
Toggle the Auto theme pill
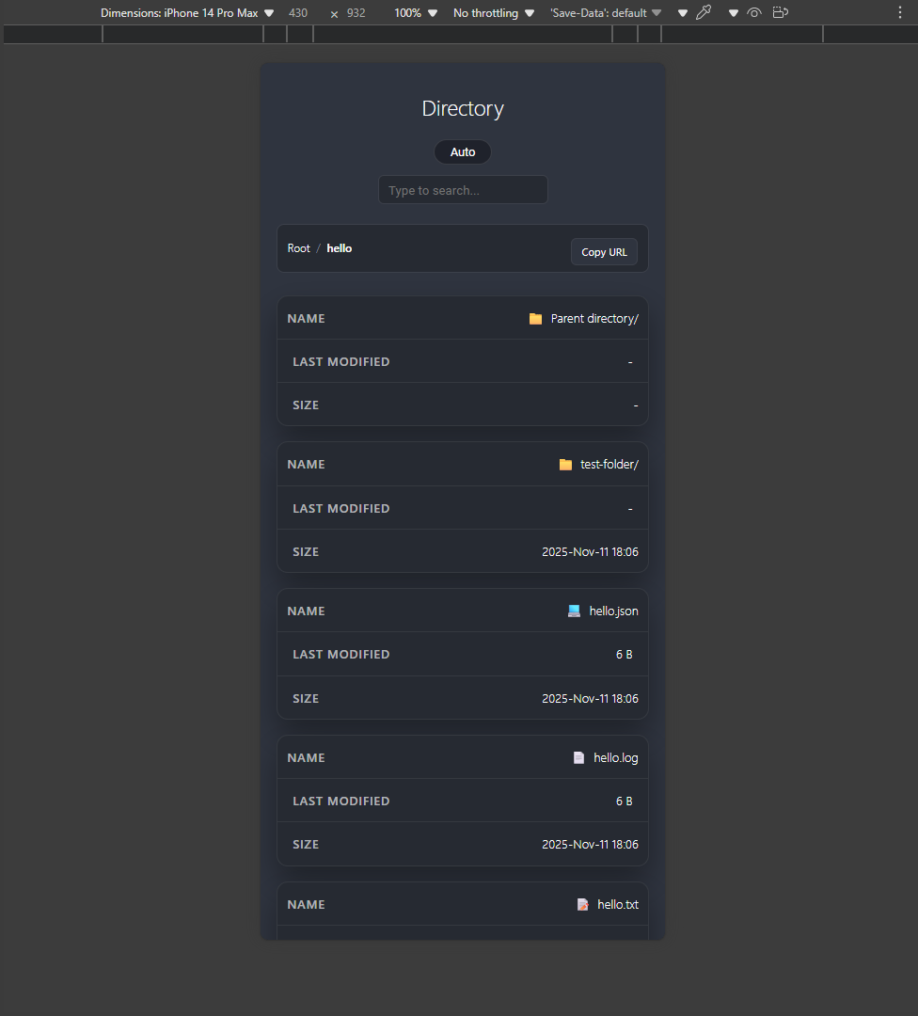(463, 152)
